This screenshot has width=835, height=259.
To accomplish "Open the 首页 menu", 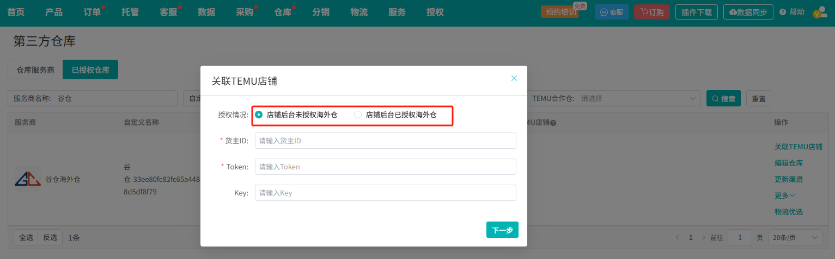I will pos(15,12).
